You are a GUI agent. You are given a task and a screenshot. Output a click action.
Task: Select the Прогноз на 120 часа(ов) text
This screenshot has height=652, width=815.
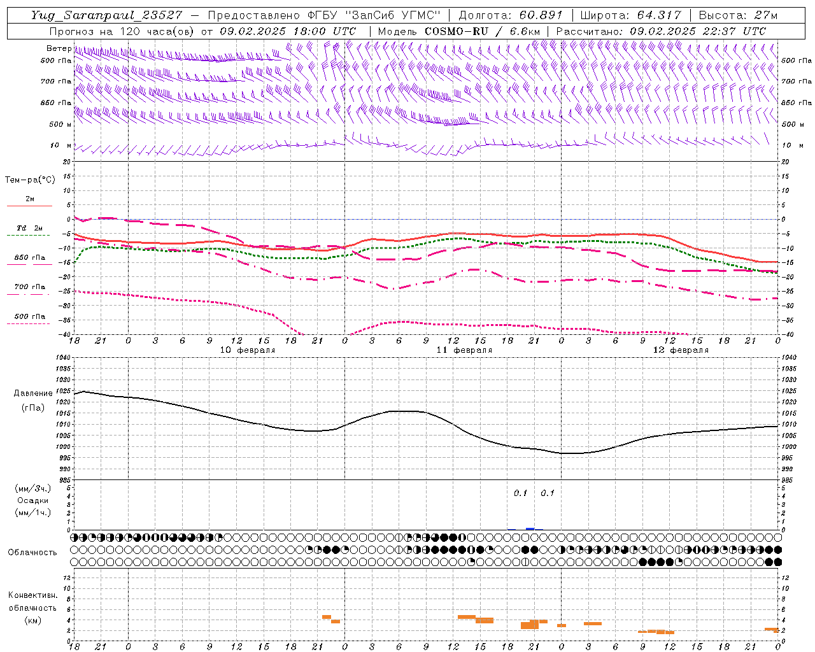pos(122,31)
